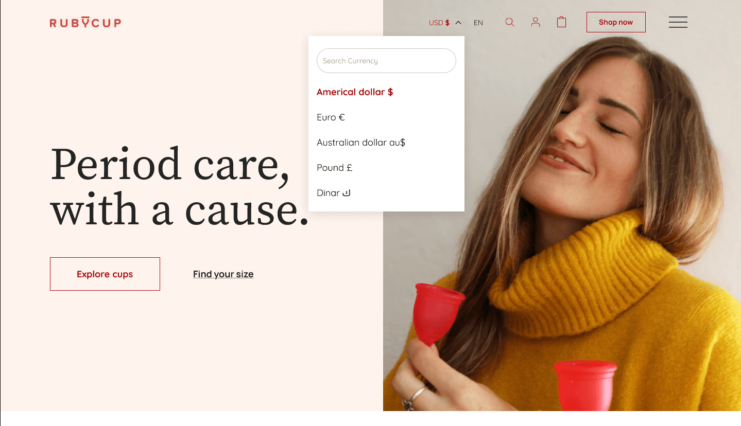
Task: Open the hamburger menu icon
Action: pyautogui.click(x=678, y=22)
